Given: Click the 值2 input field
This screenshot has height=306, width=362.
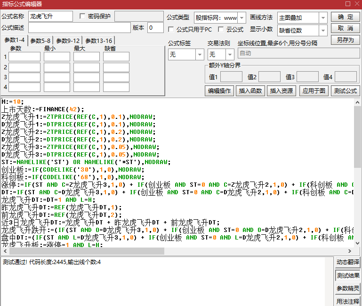Looking at the screenshot, I should coord(269,77).
